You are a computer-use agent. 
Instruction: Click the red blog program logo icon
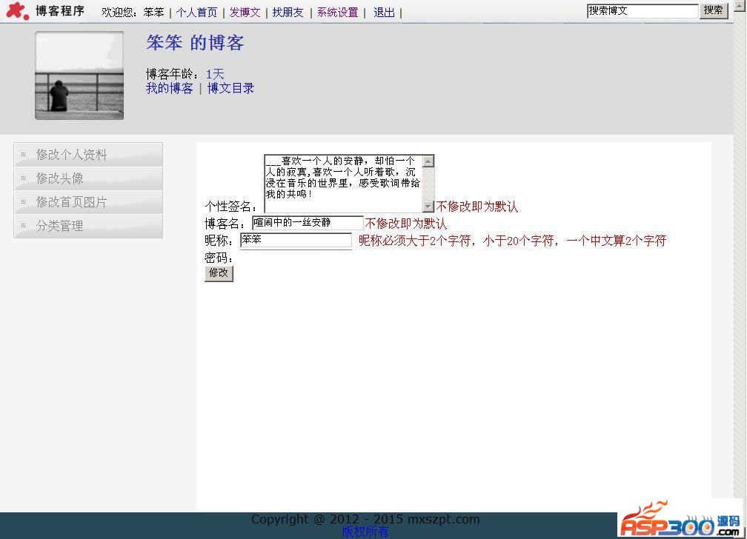pyautogui.click(x=18, y=10)
